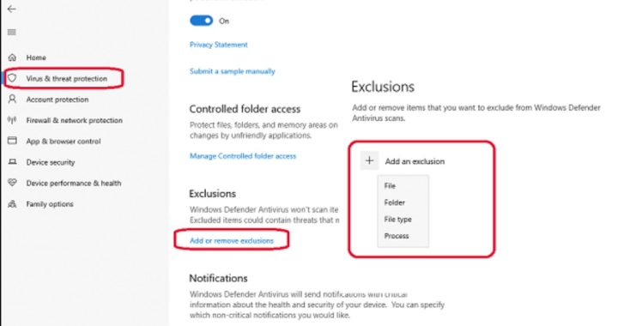Click the Home house icon
The height and width of the screenshot is (326, 618).
pos(12,57)
